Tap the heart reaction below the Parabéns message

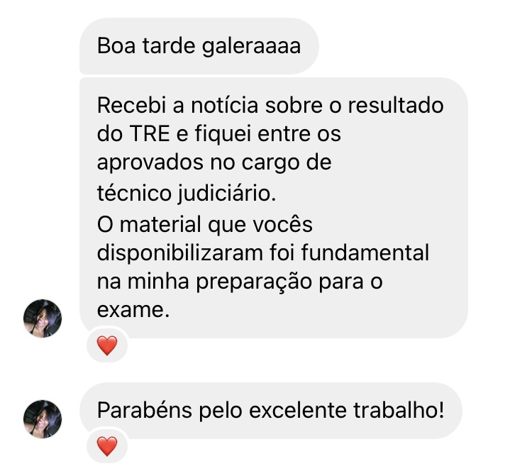pos(107,445)
